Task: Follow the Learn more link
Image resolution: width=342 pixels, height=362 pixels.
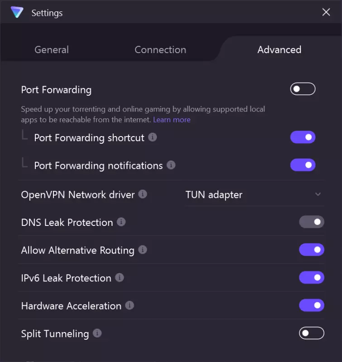Action: pyautogui.click(x=172, y=120)
